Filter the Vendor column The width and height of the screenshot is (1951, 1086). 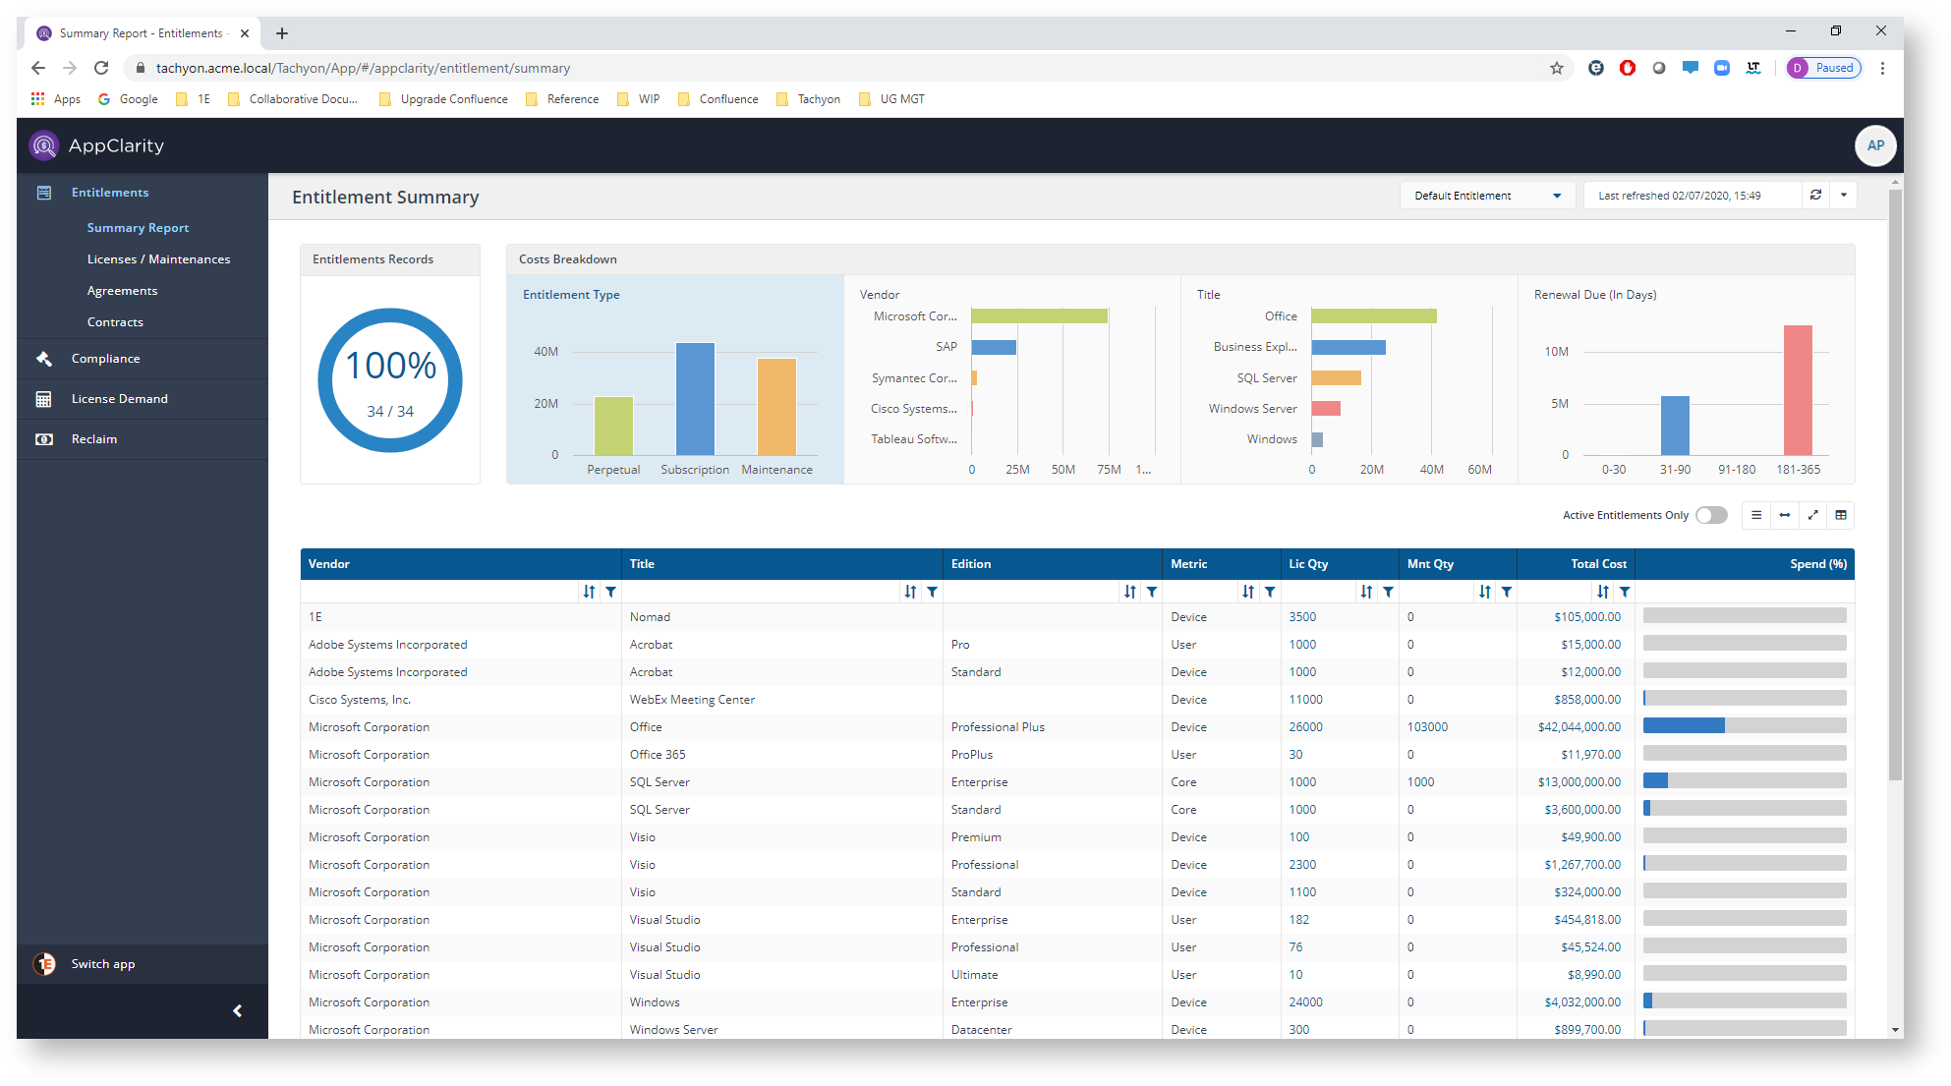(x=611, y=592)
